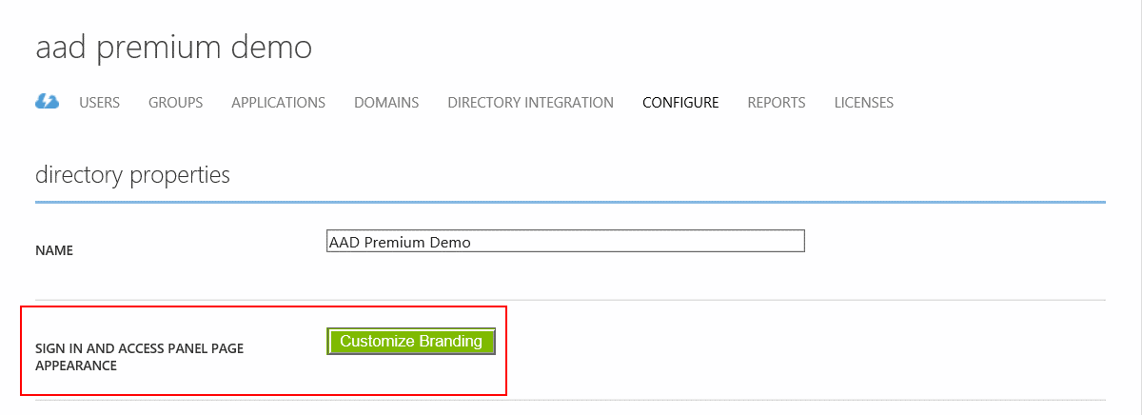
Task: Open the Directory Integration tab
Action: [530, 103]
